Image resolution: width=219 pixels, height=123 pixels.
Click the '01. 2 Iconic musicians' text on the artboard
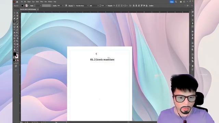pos(102,59)
